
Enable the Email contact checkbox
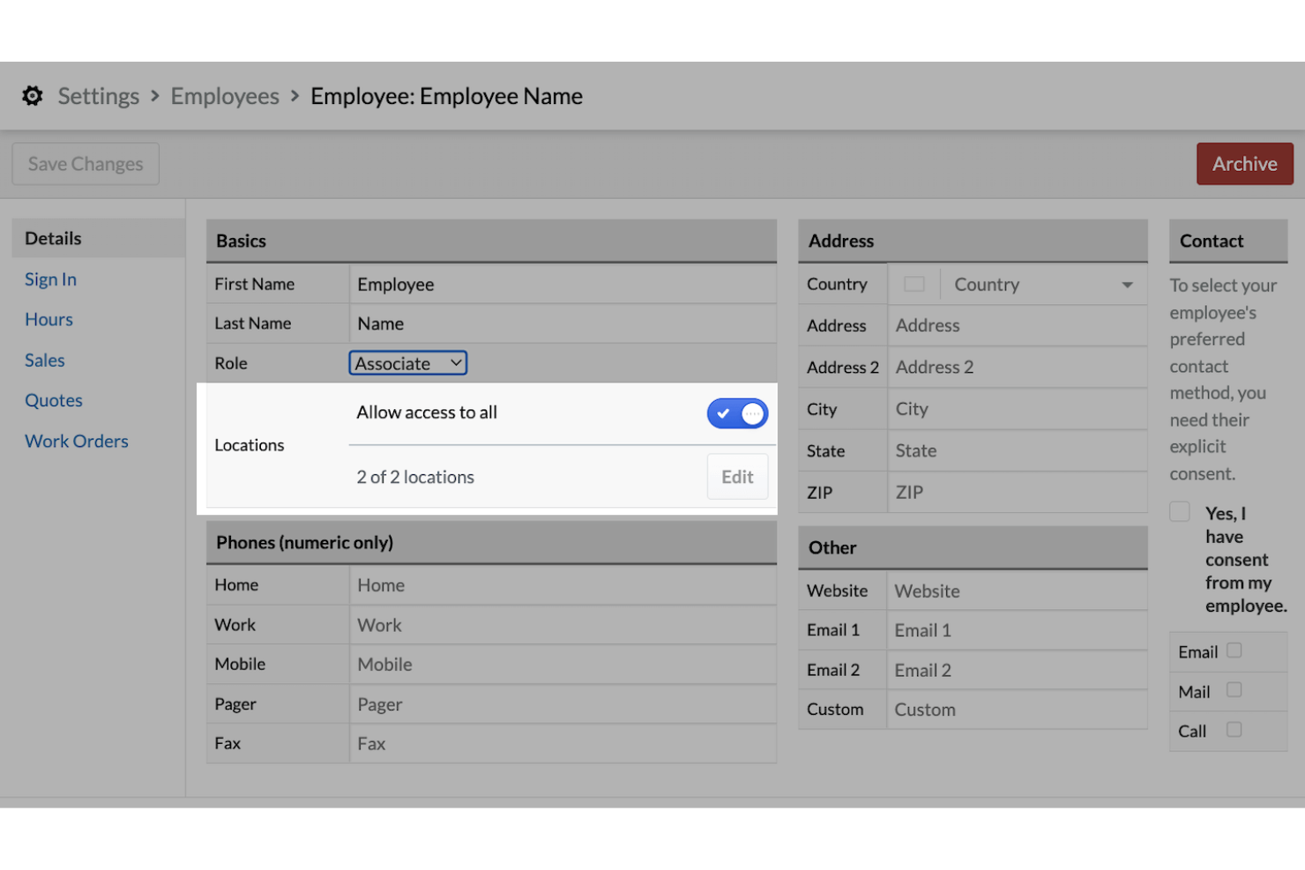[1234, 651]
